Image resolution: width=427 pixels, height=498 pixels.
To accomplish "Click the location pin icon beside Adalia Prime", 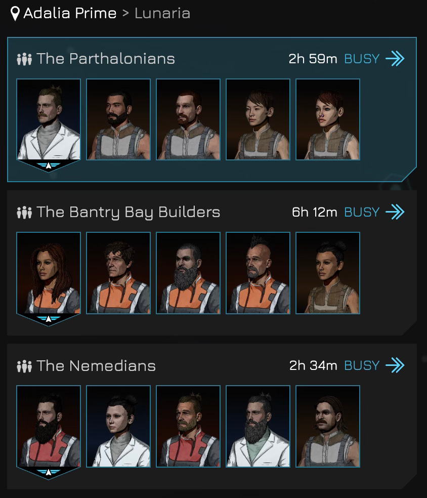I will coord(15,14).
